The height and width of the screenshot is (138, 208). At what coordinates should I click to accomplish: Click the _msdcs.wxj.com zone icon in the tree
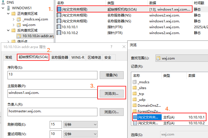19,19
